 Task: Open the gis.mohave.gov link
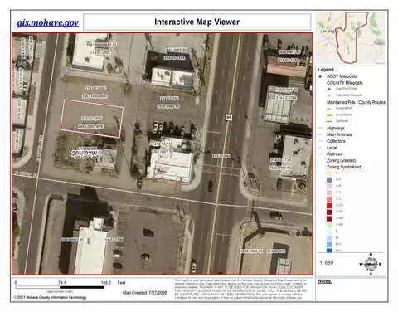click(x=47, y=22)
